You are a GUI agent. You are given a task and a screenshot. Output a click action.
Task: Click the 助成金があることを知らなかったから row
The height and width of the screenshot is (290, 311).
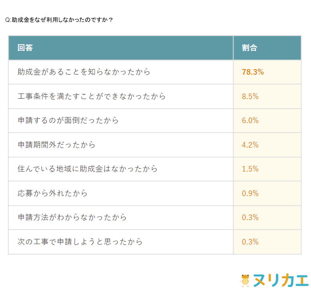[84, 72]
